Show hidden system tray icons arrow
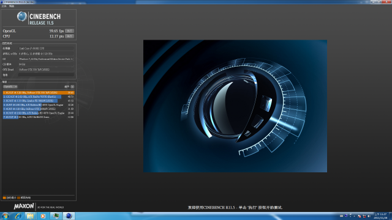The height and width of the screenshot is (220, 392). (354, 216)
